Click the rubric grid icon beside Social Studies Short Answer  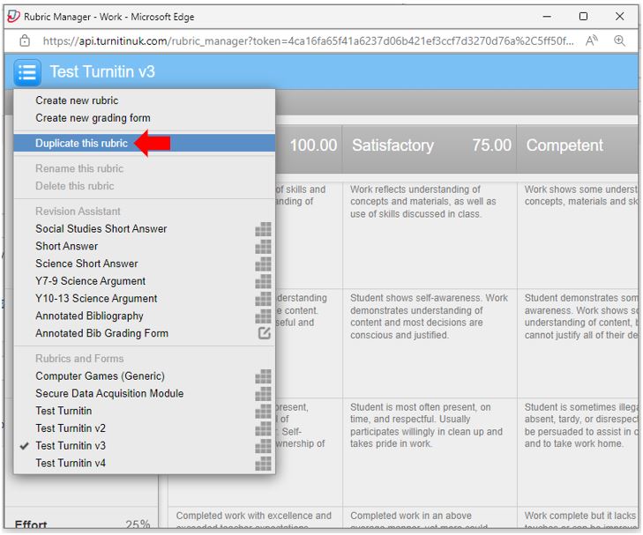tap(263, 229)
